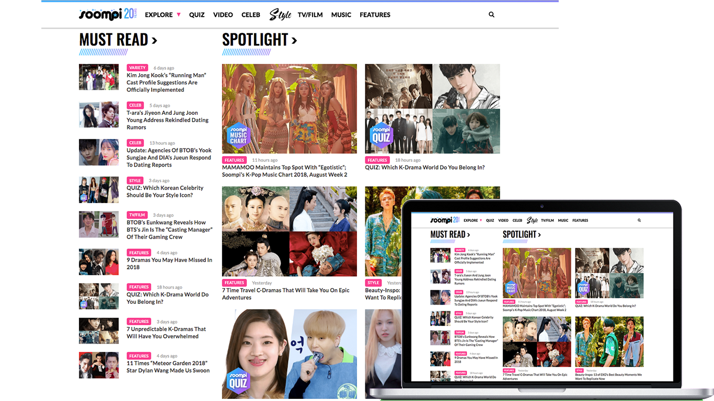Click the "Yesterday" timestamp above the large C-Dramas headline

click(x=262, y=283)
